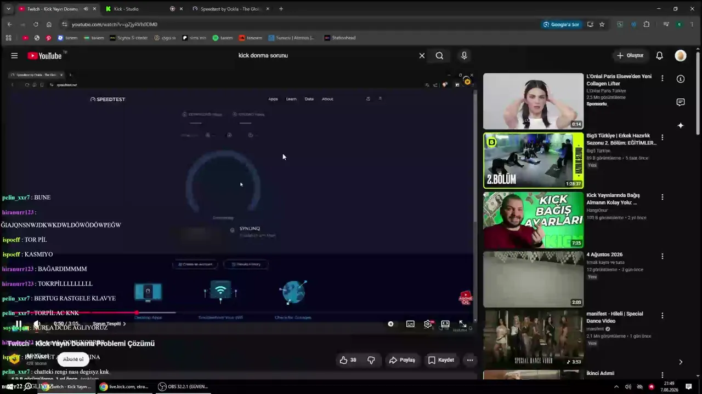702x394 pixels.
Task: Open the comments icon in side rail
Action: pyautogui.click(x=681, y=102)
